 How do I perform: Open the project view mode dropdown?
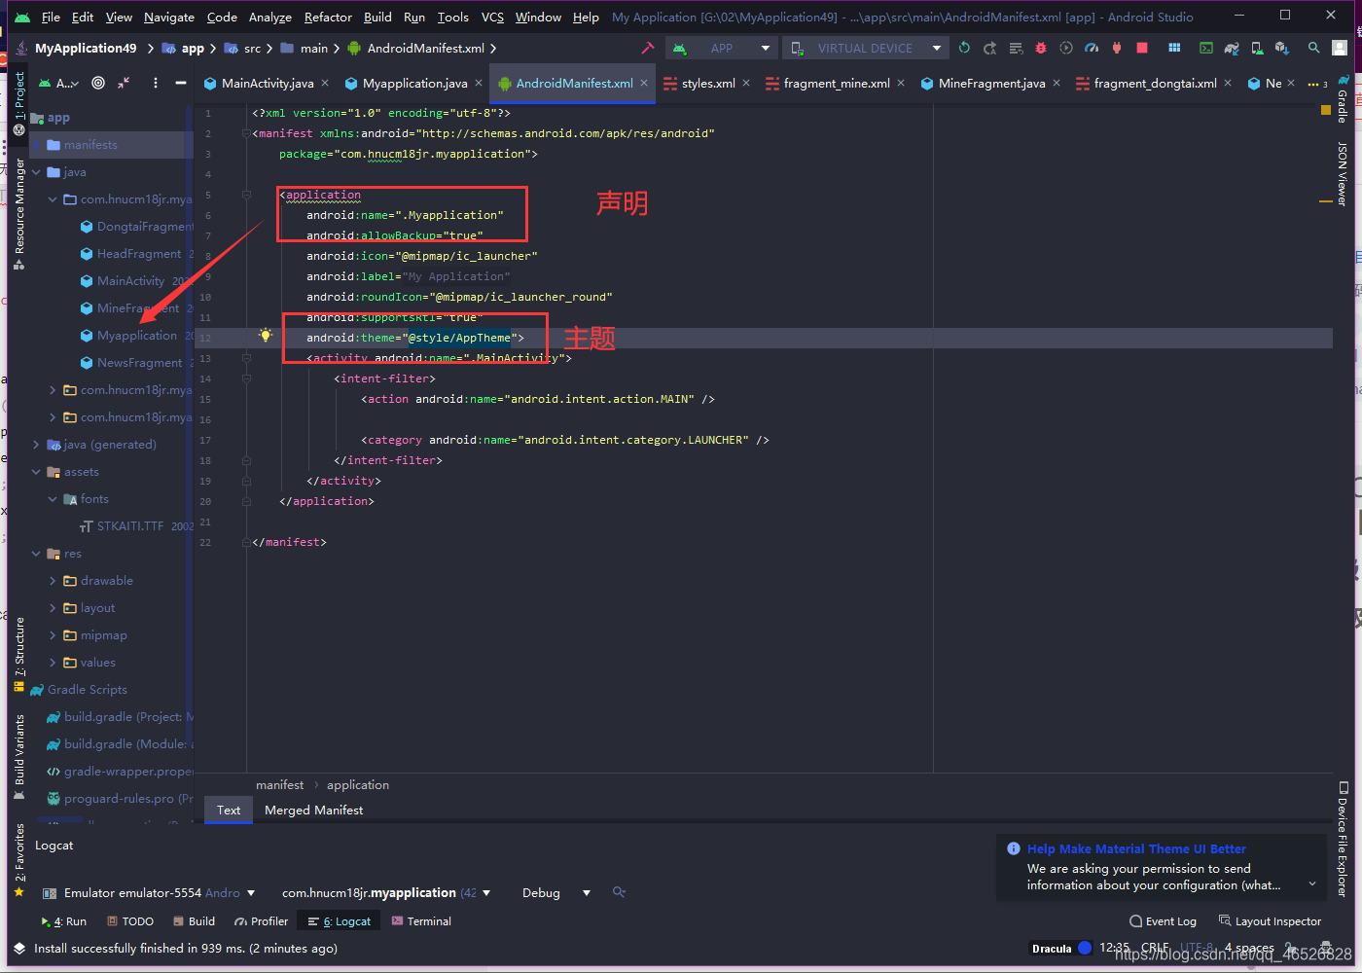click(58, 84)
